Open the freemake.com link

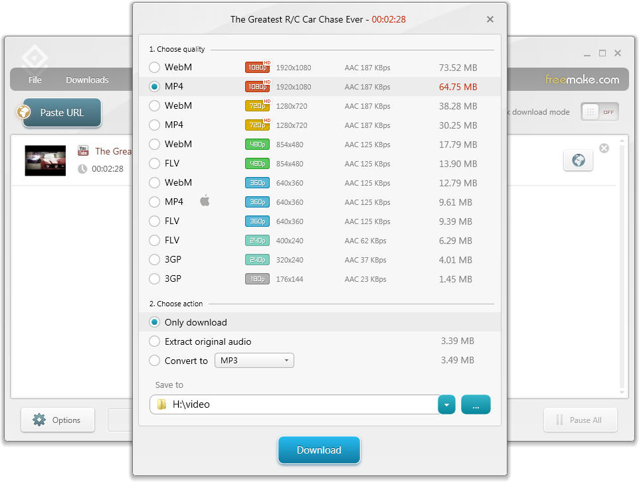coord(583,79)
